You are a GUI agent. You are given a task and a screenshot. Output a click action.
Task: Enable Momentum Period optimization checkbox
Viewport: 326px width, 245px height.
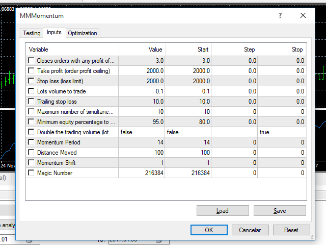click(x=32, y=142)
